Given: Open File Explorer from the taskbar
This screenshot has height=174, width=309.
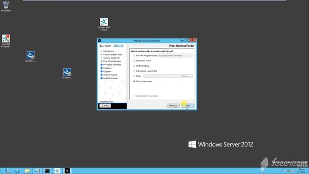Looking at the screenshot, I should tap(27, 171).
